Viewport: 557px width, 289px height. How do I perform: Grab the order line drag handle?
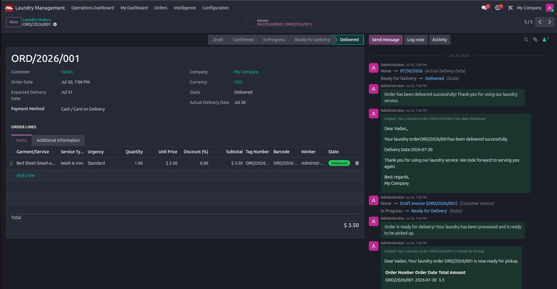pyautogui.click(x=11, y=163)
